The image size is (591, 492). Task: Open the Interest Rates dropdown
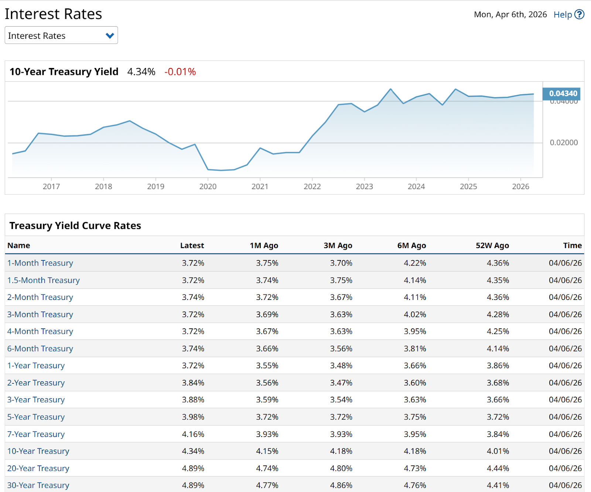click(x=61, y=35)
